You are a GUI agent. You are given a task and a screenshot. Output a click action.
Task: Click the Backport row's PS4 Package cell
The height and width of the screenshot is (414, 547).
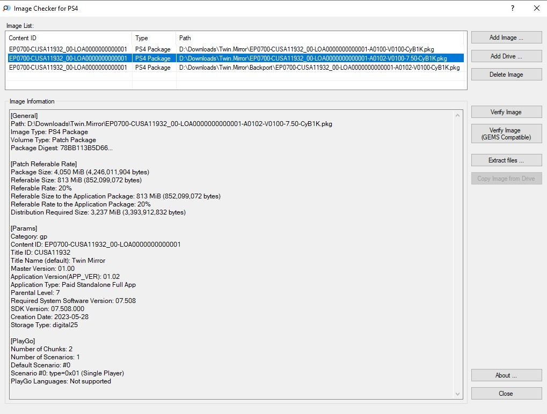click(x=153, y=67)
